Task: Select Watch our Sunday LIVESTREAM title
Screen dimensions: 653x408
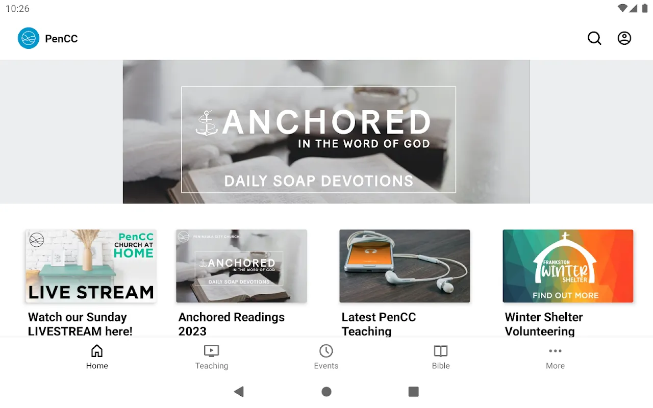Action: click(x=80, y=324)
